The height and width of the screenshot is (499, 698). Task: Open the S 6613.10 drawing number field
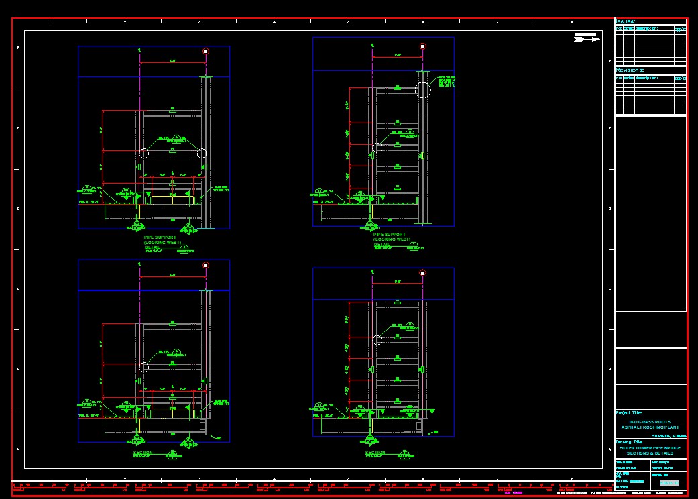669,483
